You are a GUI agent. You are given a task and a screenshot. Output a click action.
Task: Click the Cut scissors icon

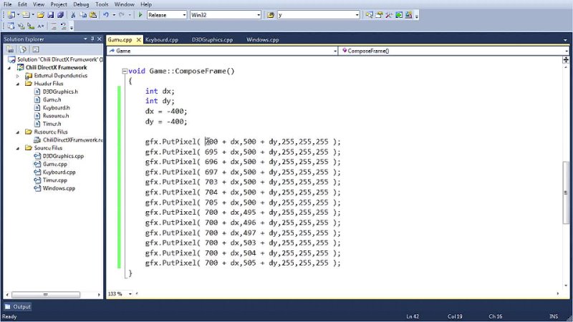73,15
